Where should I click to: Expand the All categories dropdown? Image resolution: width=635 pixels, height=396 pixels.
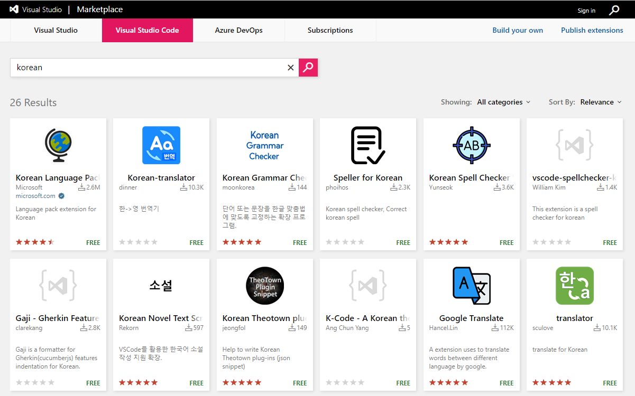(504, 102)
